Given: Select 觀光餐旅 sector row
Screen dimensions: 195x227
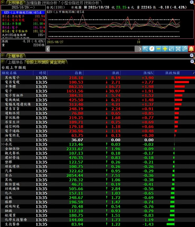Looking at the screenshot, I should 98,153.
